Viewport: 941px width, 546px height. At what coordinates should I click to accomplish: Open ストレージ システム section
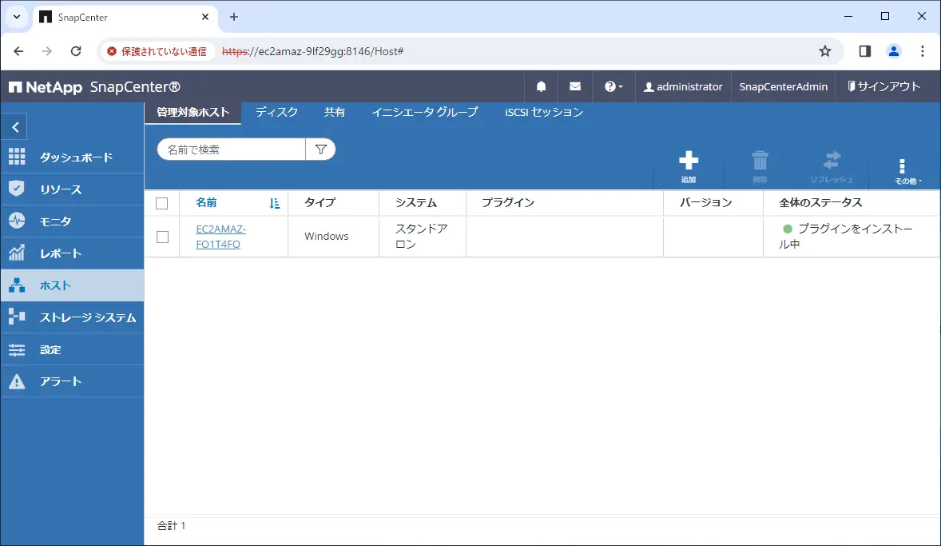coord(72,317)
